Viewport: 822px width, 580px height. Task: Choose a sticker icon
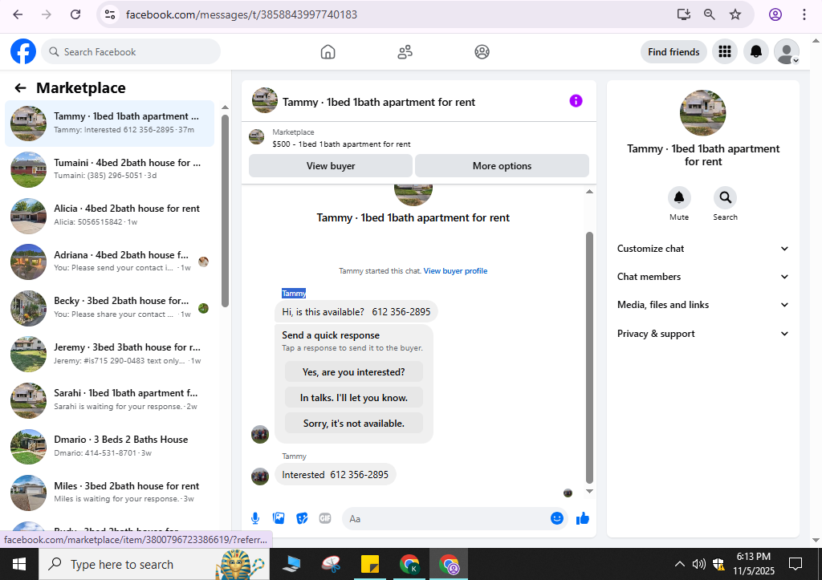click(302, 519)
